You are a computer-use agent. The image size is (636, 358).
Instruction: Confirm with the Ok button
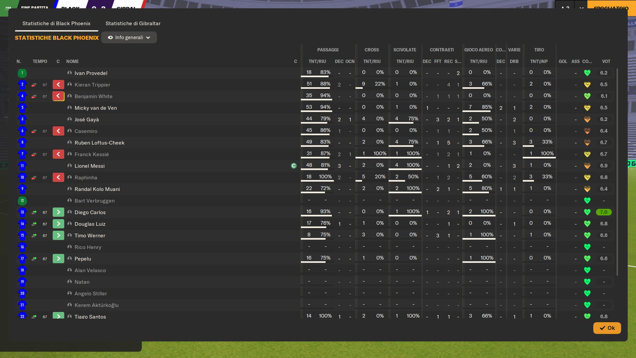[x=607, y=328]
